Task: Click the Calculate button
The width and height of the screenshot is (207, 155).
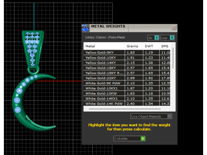Action: tap(129, 139)
